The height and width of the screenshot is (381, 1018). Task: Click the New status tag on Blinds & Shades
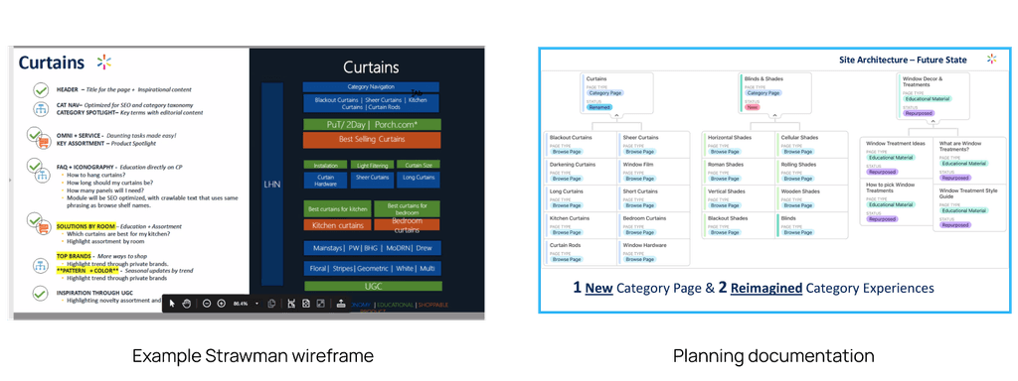[753, 107]
